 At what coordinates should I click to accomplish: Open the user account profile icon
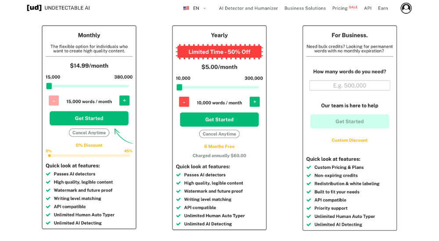[x=406, y=8]
